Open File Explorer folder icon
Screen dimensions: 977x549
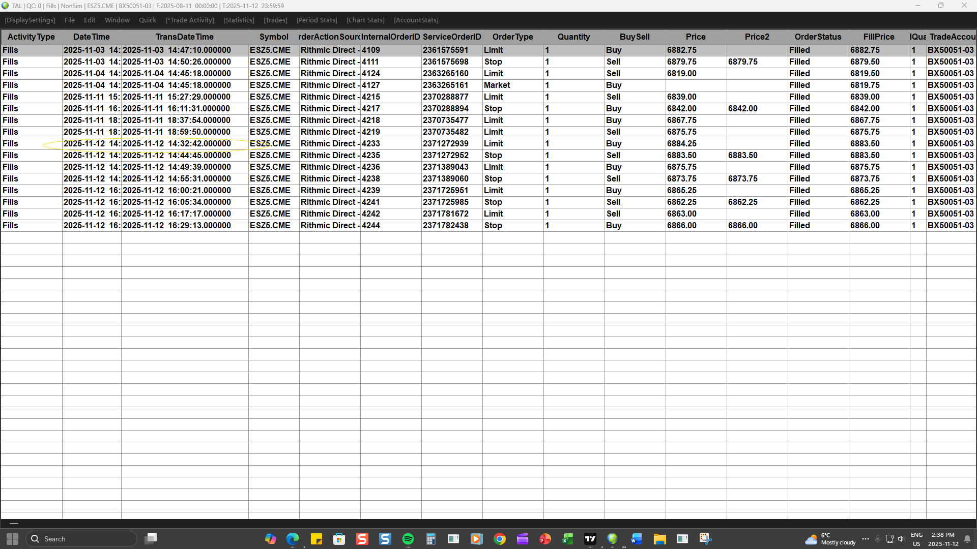pos(659,539)
